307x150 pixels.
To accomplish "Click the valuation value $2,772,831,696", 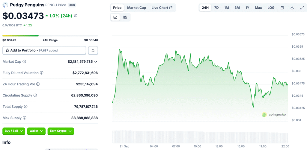I will (x=85, y=73).
